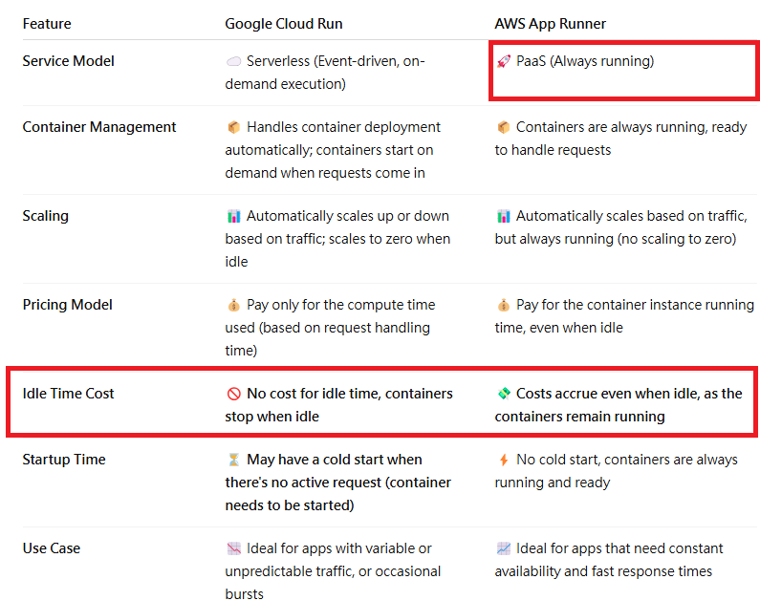Viewport: 760px width, 601px height.
Task: Click the rocket icon next to PaaS
Action: 504,61
